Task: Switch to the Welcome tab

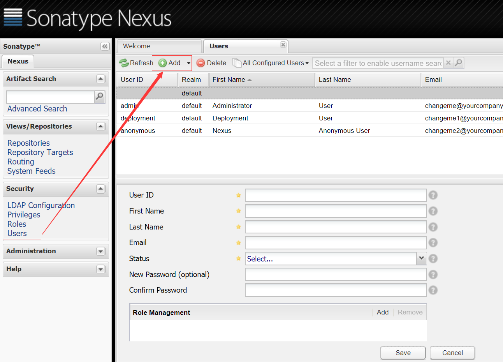Action: [x=159, y=46]
